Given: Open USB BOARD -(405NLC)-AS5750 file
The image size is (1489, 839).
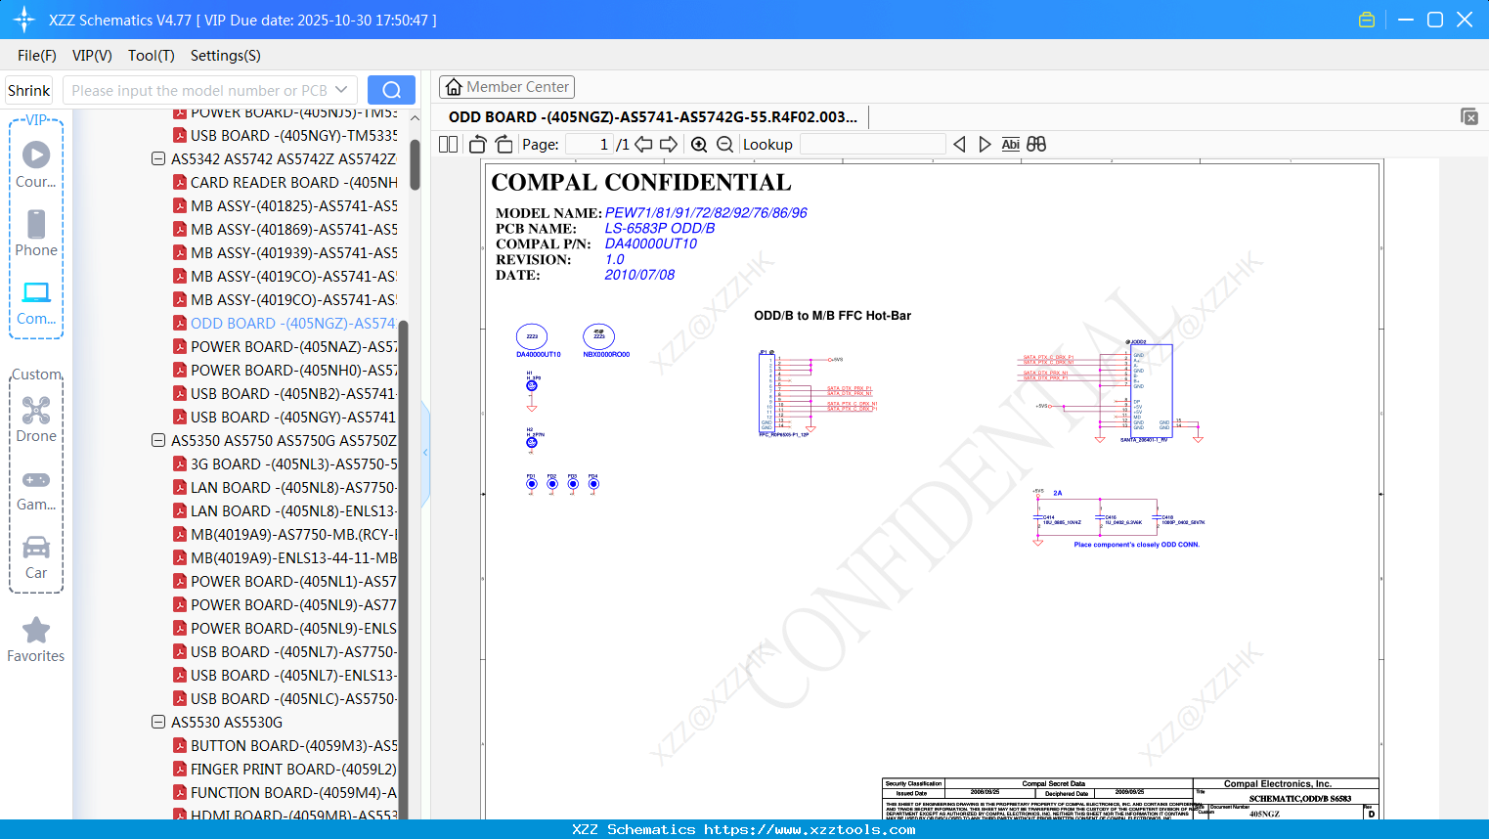Looking at the screenshot, I should pos(285,698).
